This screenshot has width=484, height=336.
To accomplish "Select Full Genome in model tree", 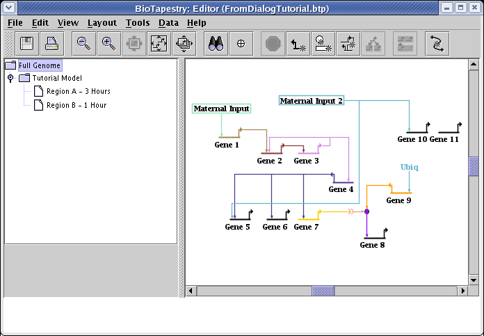I will (x=39, y=65).
